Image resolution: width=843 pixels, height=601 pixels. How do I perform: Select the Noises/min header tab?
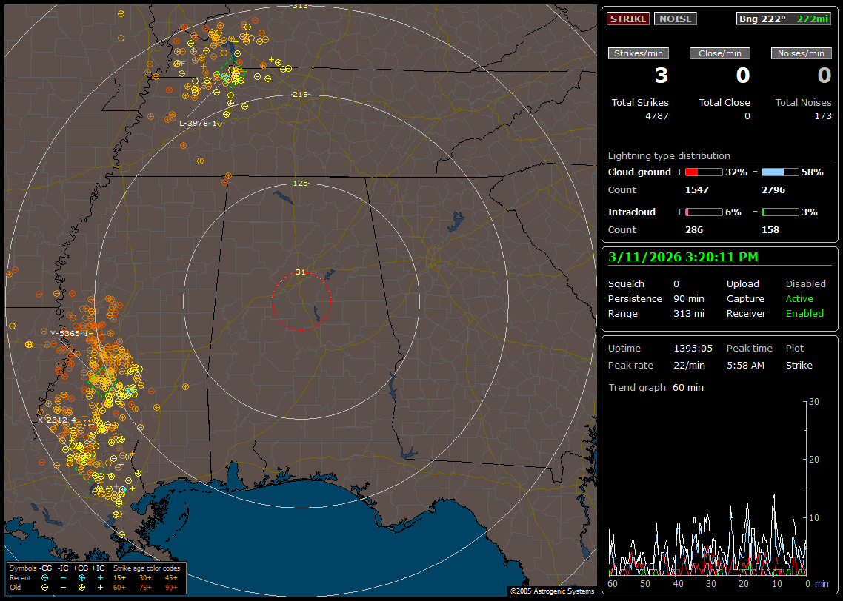(802, 53)
